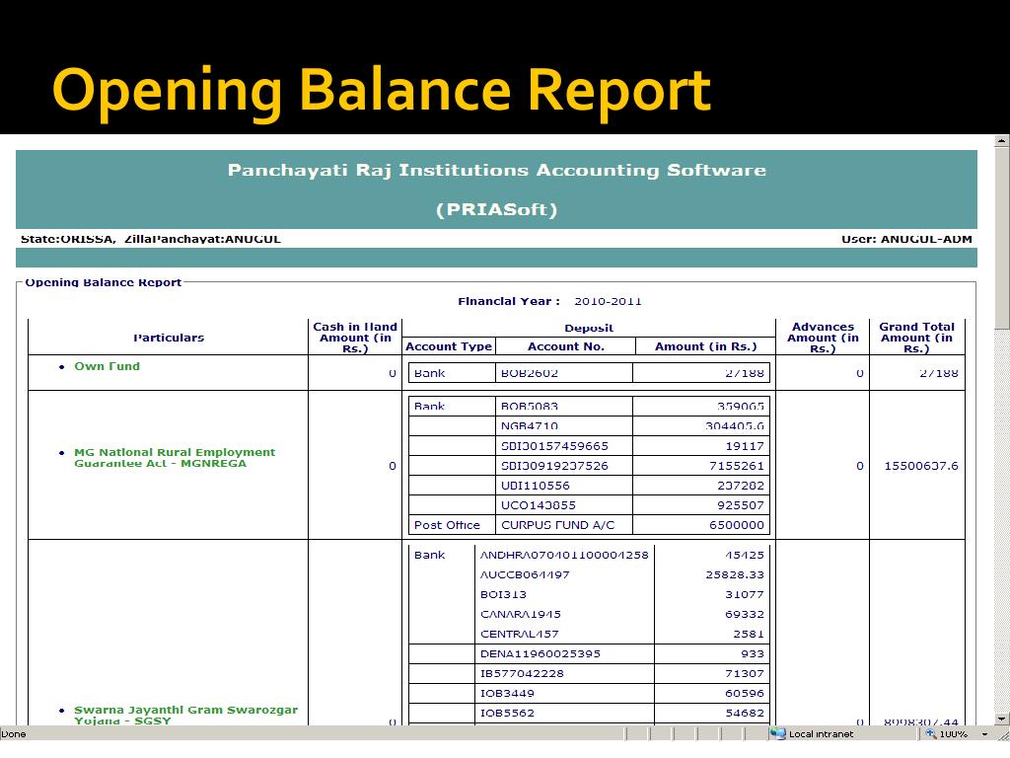Click the amount 19117
The width and height of the screenshot is (1010, 758).
click(745, 446)
